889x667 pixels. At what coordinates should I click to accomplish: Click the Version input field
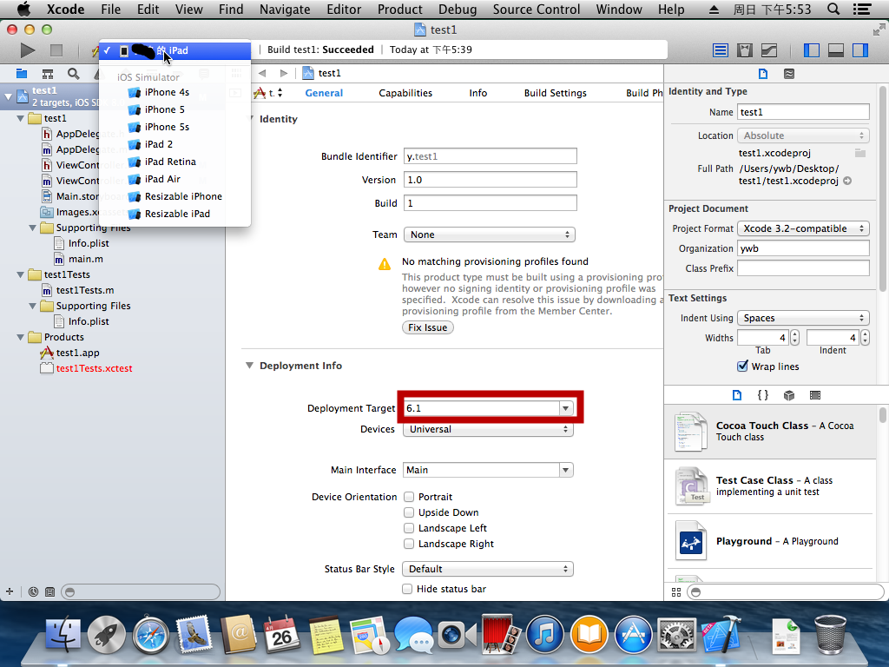pos(491,180)
